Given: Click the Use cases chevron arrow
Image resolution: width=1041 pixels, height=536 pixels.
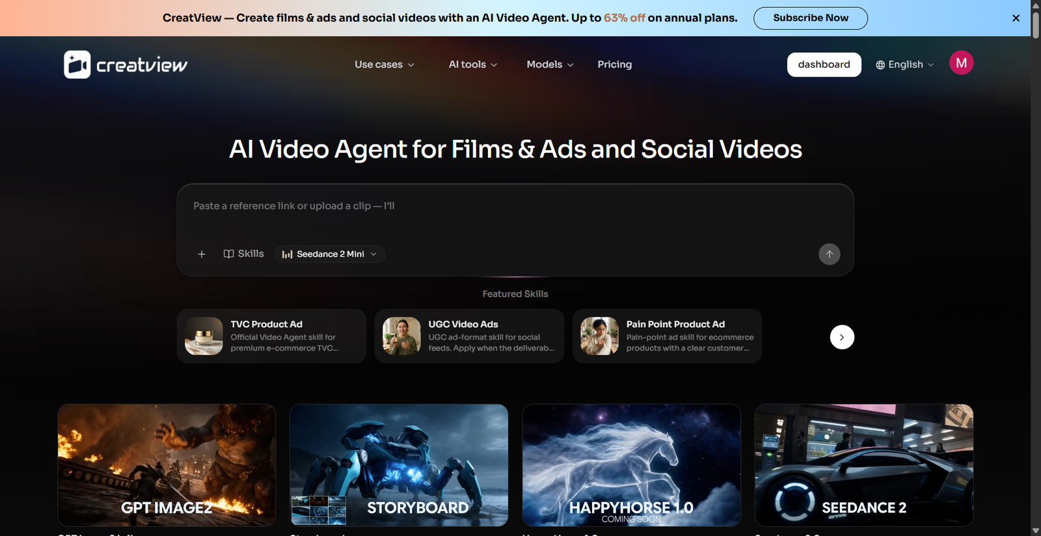Looking at the screenshot, I should point(411,65).
